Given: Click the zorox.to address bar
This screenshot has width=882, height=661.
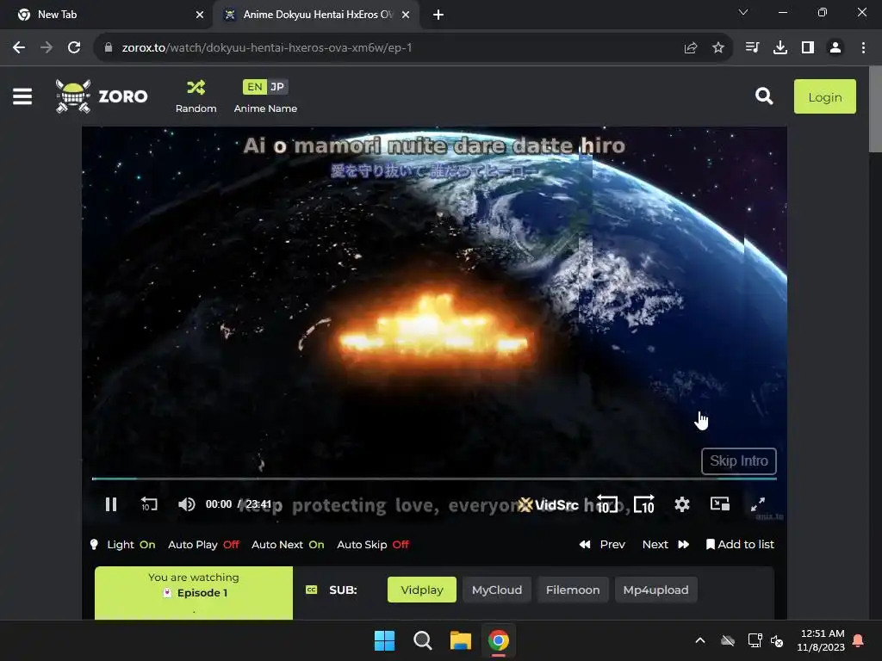Looking at the screenshot, I should click(x=388, y=48).
